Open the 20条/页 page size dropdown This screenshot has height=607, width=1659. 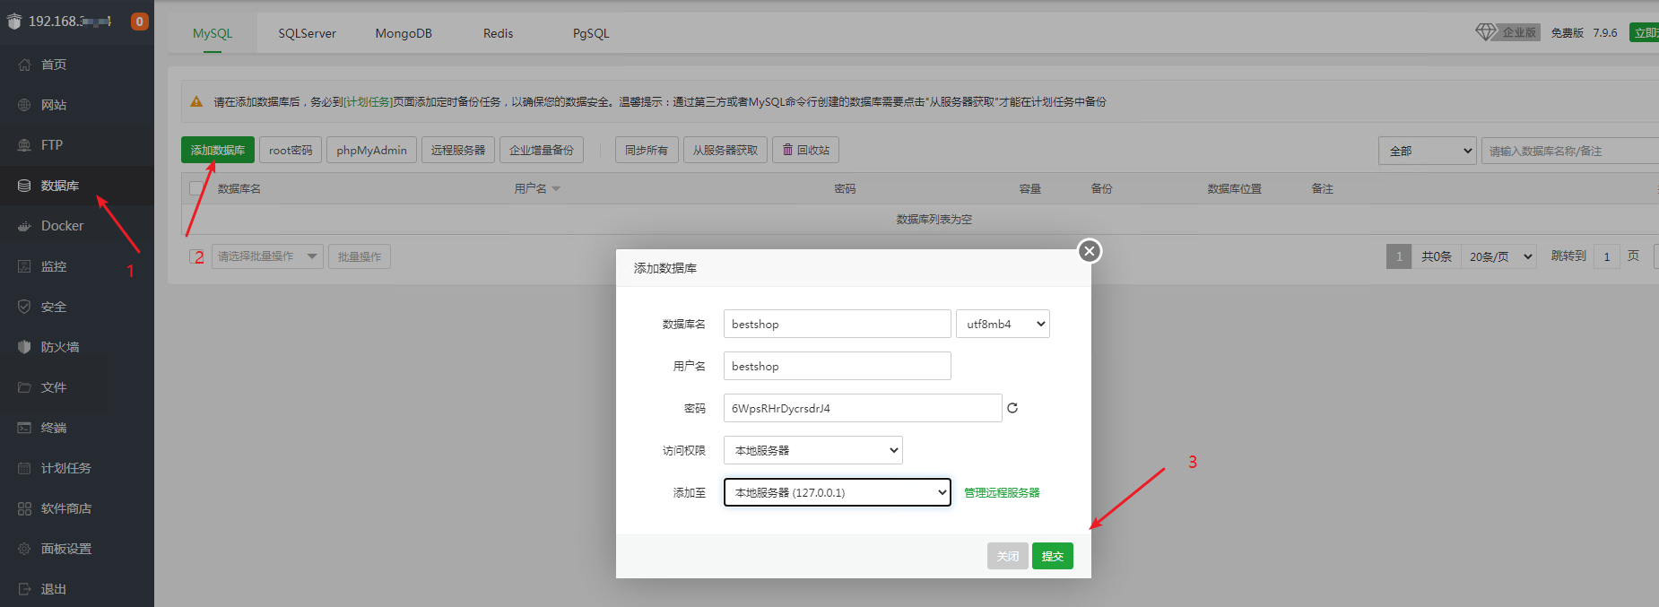pos(1498,256)
